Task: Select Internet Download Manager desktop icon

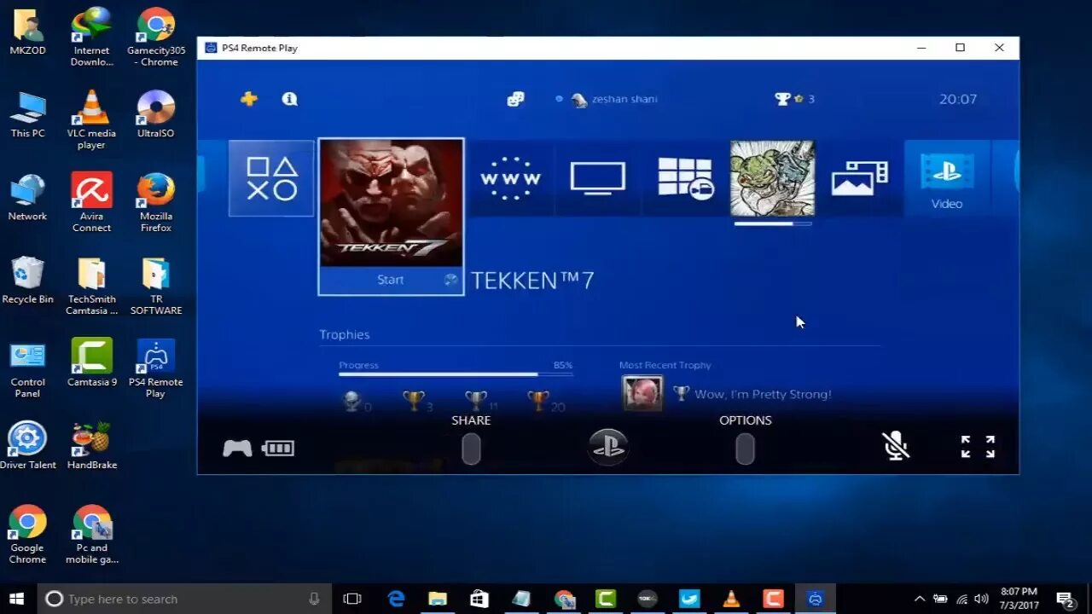Action: 91,37
